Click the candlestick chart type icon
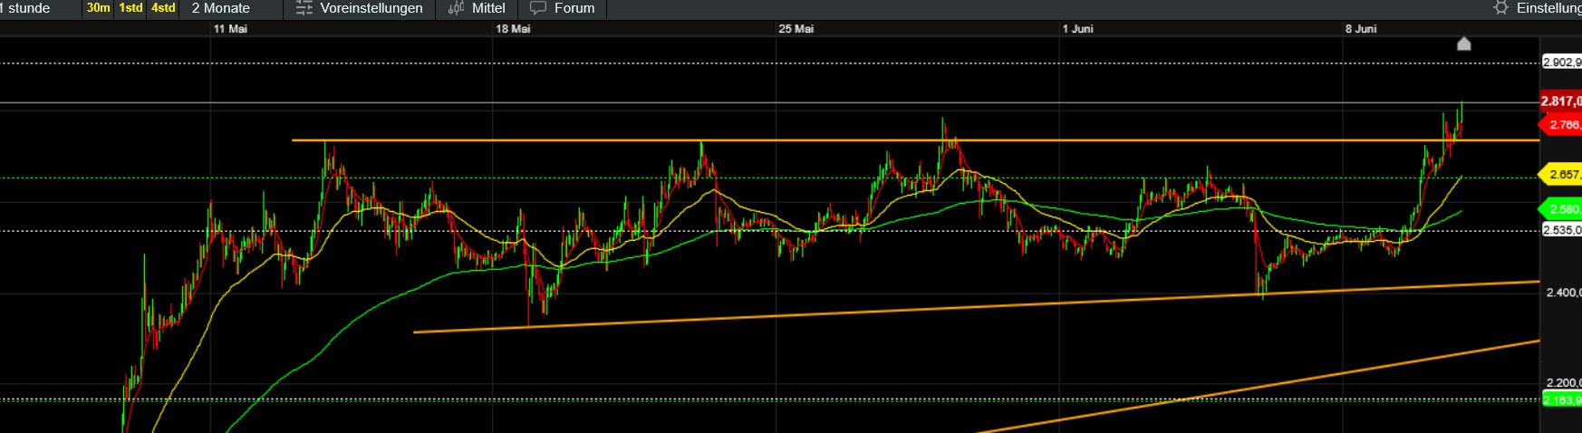The image size is (1582, 433). pos(456,8)
